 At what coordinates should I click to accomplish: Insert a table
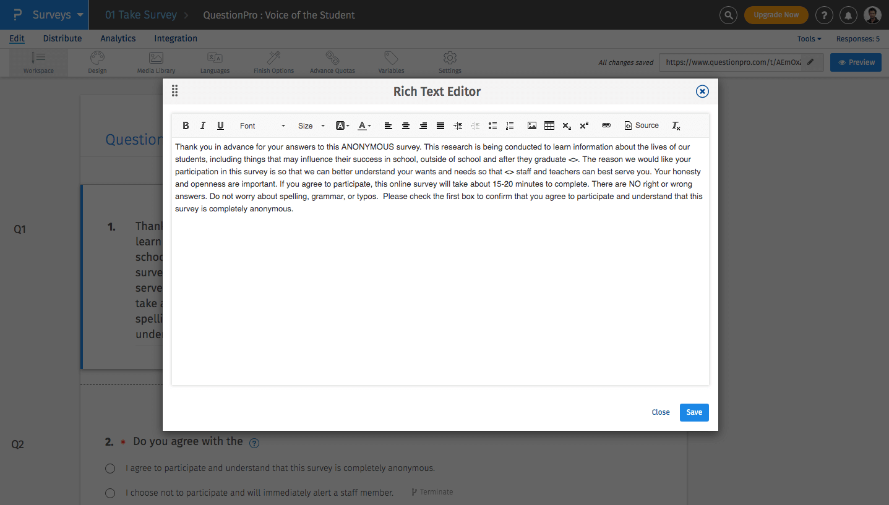pyautogui.click(x=549, y=125)
